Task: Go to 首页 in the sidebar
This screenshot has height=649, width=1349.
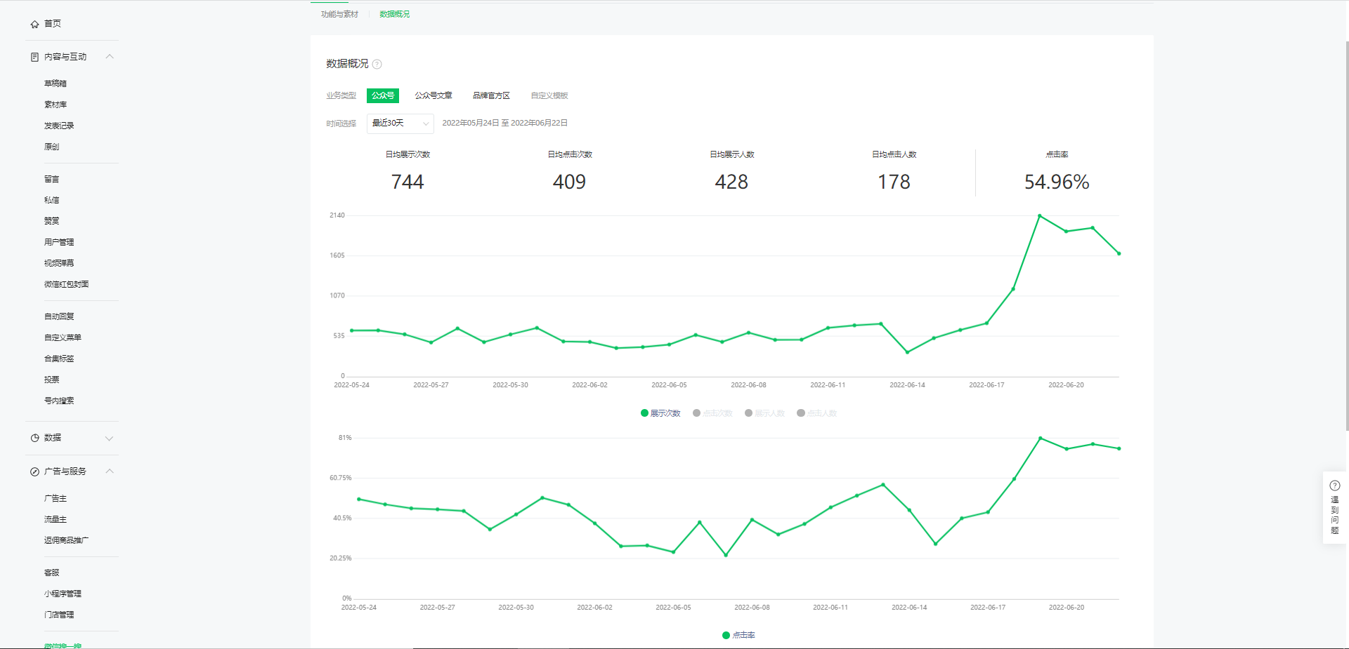Action: coord(53,24)
